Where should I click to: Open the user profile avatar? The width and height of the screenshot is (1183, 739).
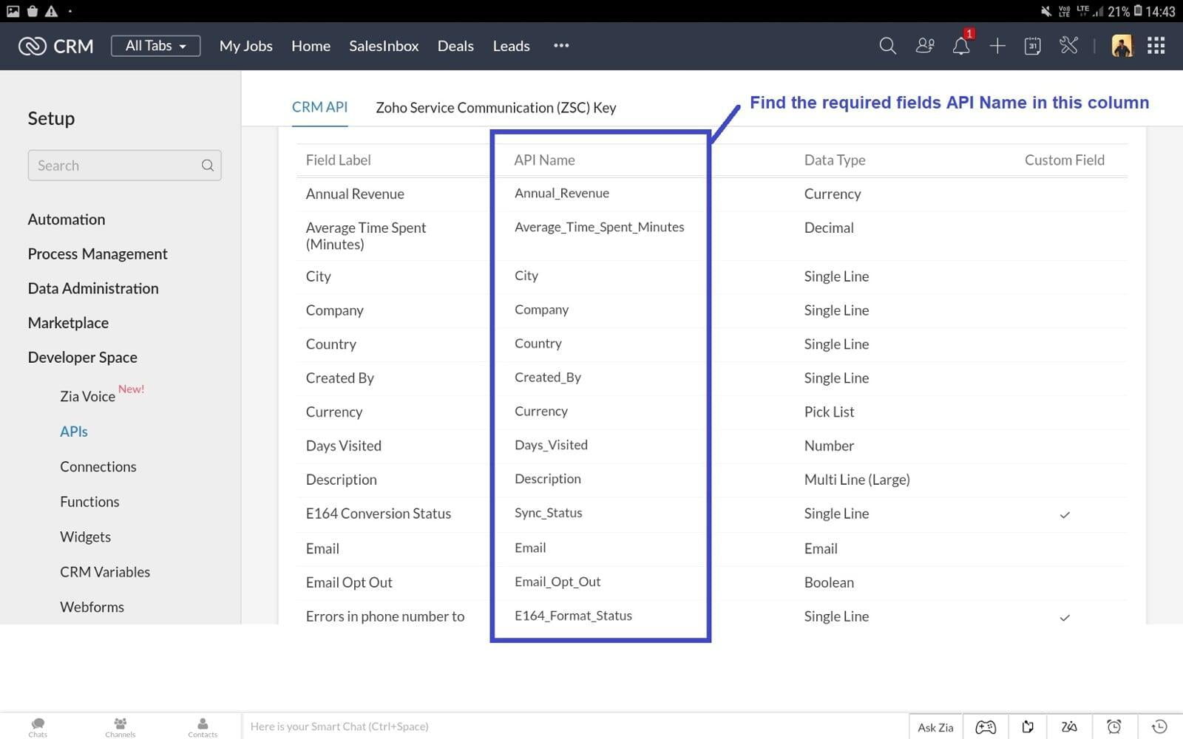pos(1122,46)
